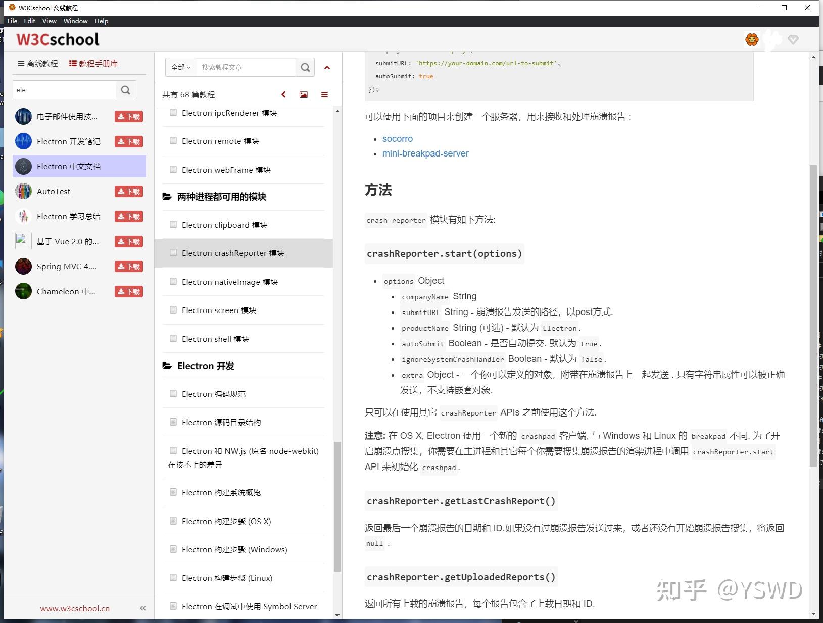Collapse the left sidebar with the double-arrow
The image size is (823, 623).
point(143,608)
